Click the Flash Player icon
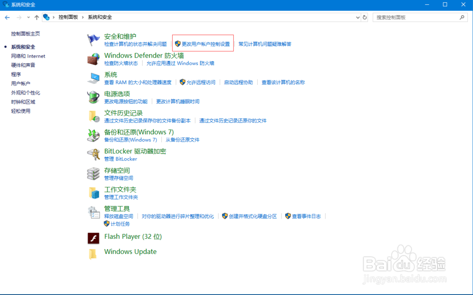473x295 pixels. click(x=93, y=238)
